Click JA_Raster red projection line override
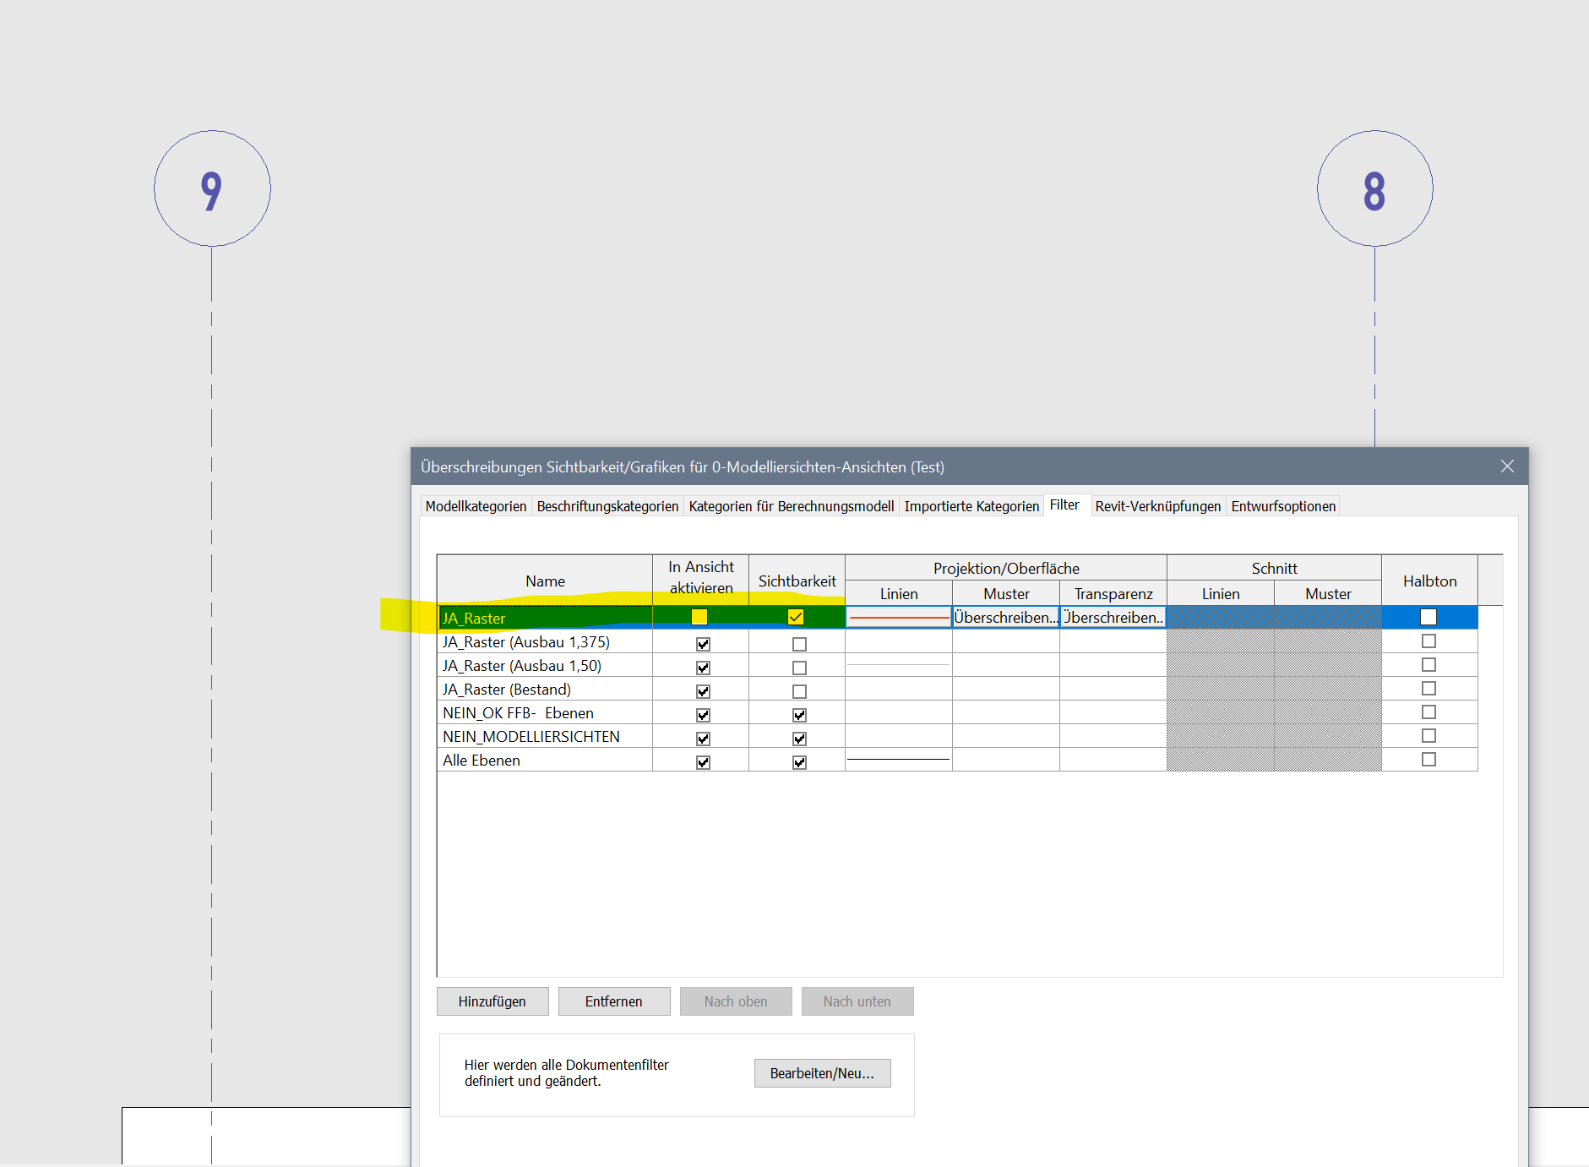The width and height of the screenshot is (1589, 1167). click(x=899, y=618)
